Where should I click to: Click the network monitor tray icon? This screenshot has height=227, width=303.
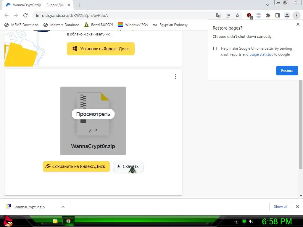pos(244,221)
